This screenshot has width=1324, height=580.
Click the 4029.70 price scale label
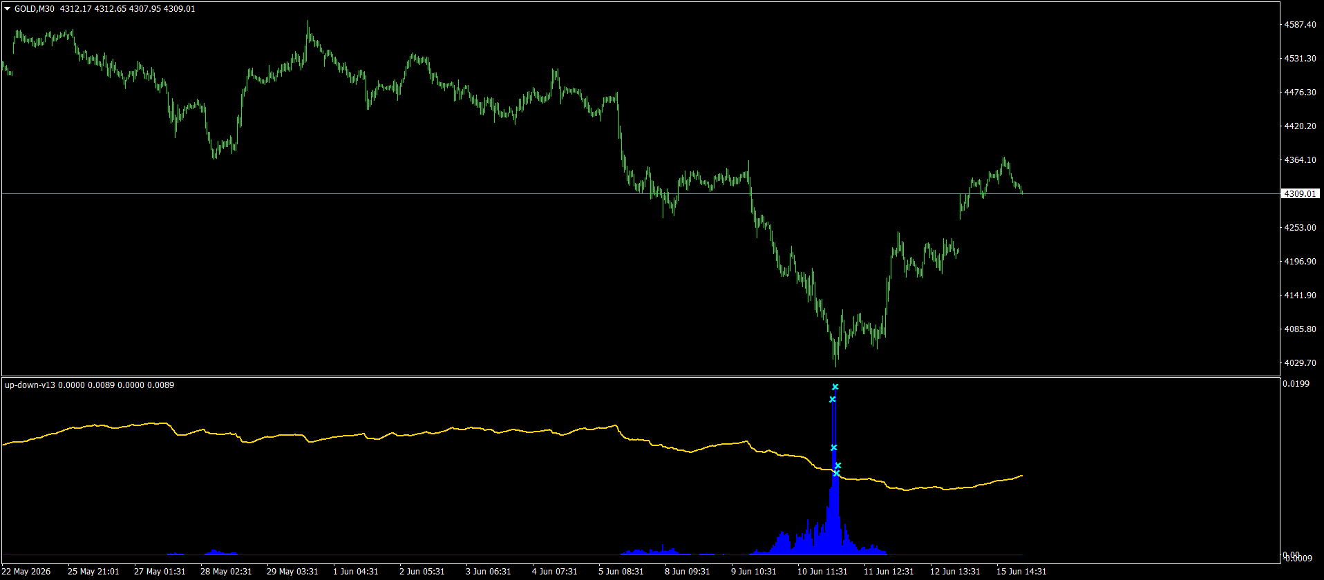[1300, 363]
